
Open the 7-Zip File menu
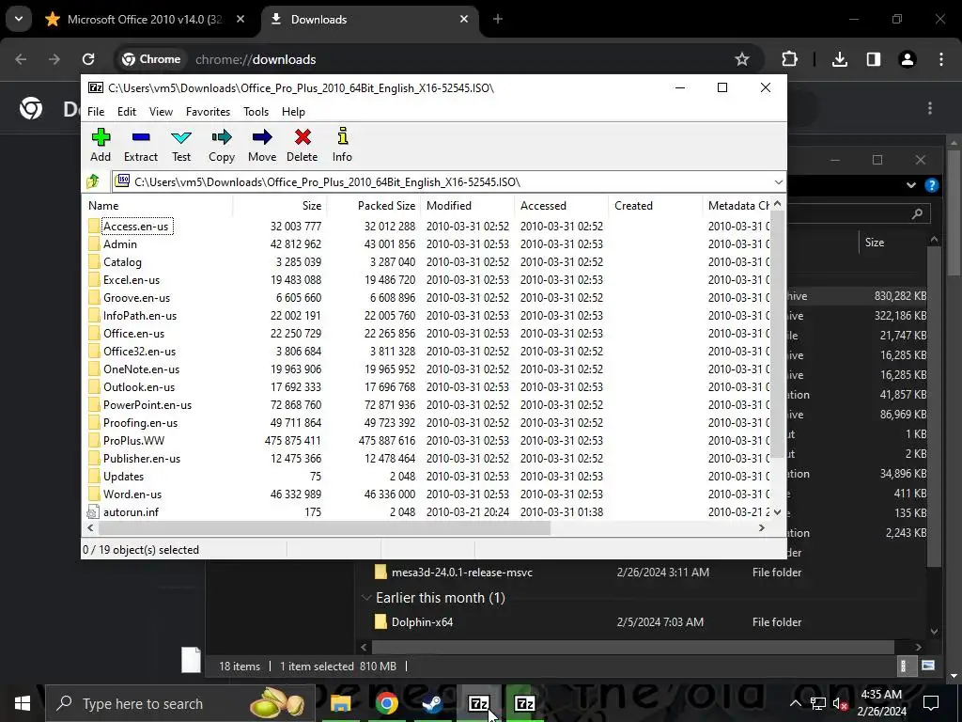tap(96, 112)
